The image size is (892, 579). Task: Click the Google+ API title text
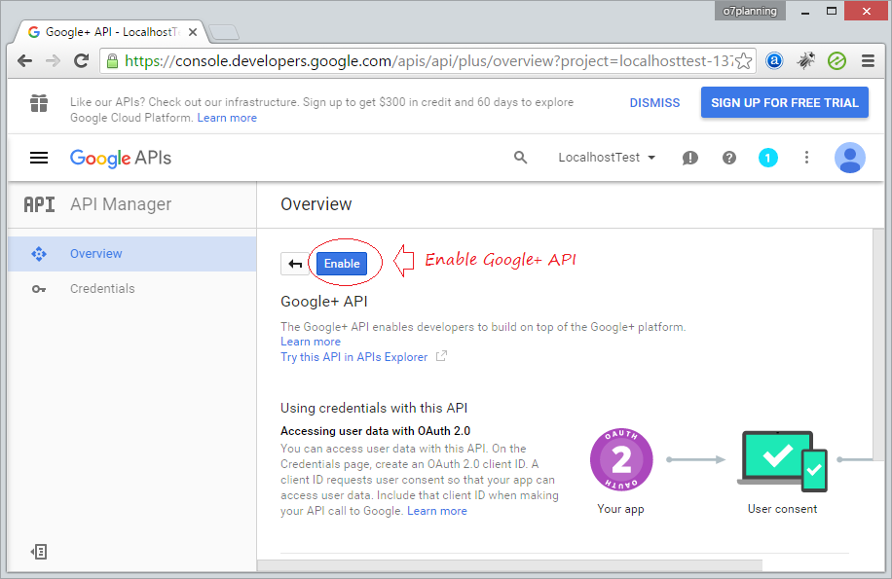pyautogui.click(x=323, y=302)
